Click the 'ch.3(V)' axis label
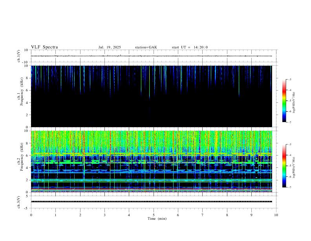 pyautogui.click(x=19, y=202)
